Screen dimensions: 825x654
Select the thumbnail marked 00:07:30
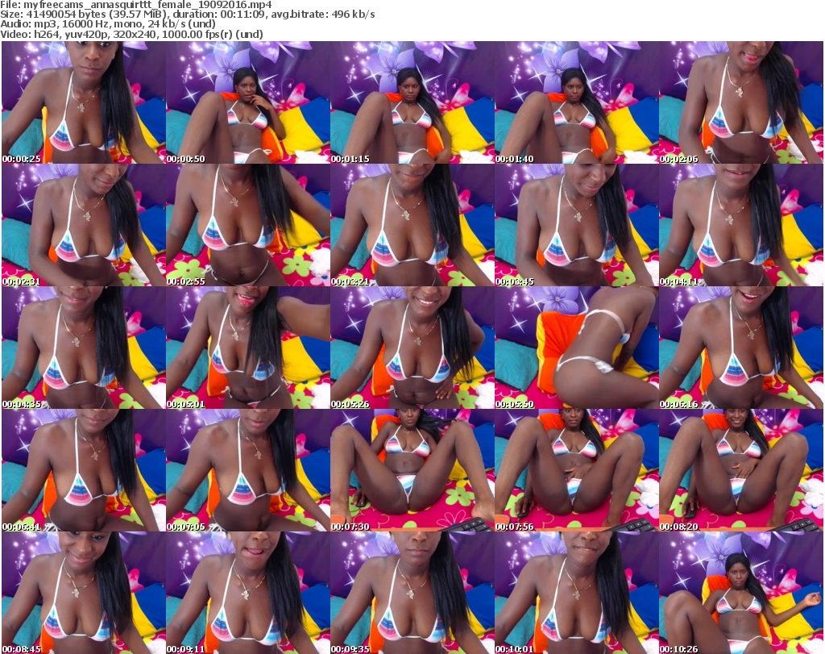point(412,471)
